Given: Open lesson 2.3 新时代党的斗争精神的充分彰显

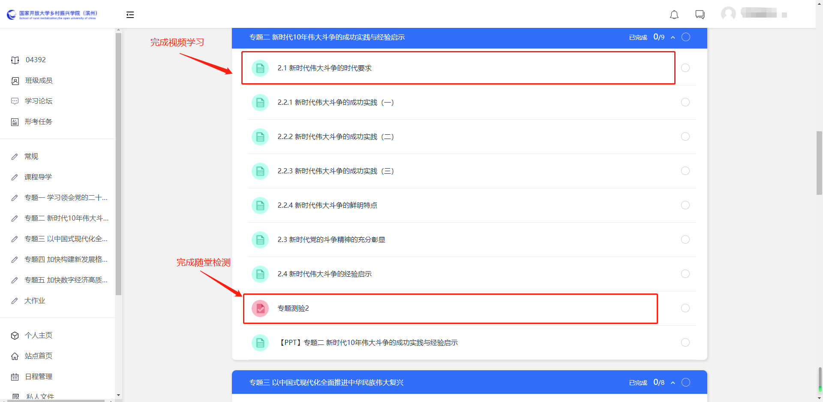Looking at the screenshot, I should pyautogui.click(x=331, y=240).
